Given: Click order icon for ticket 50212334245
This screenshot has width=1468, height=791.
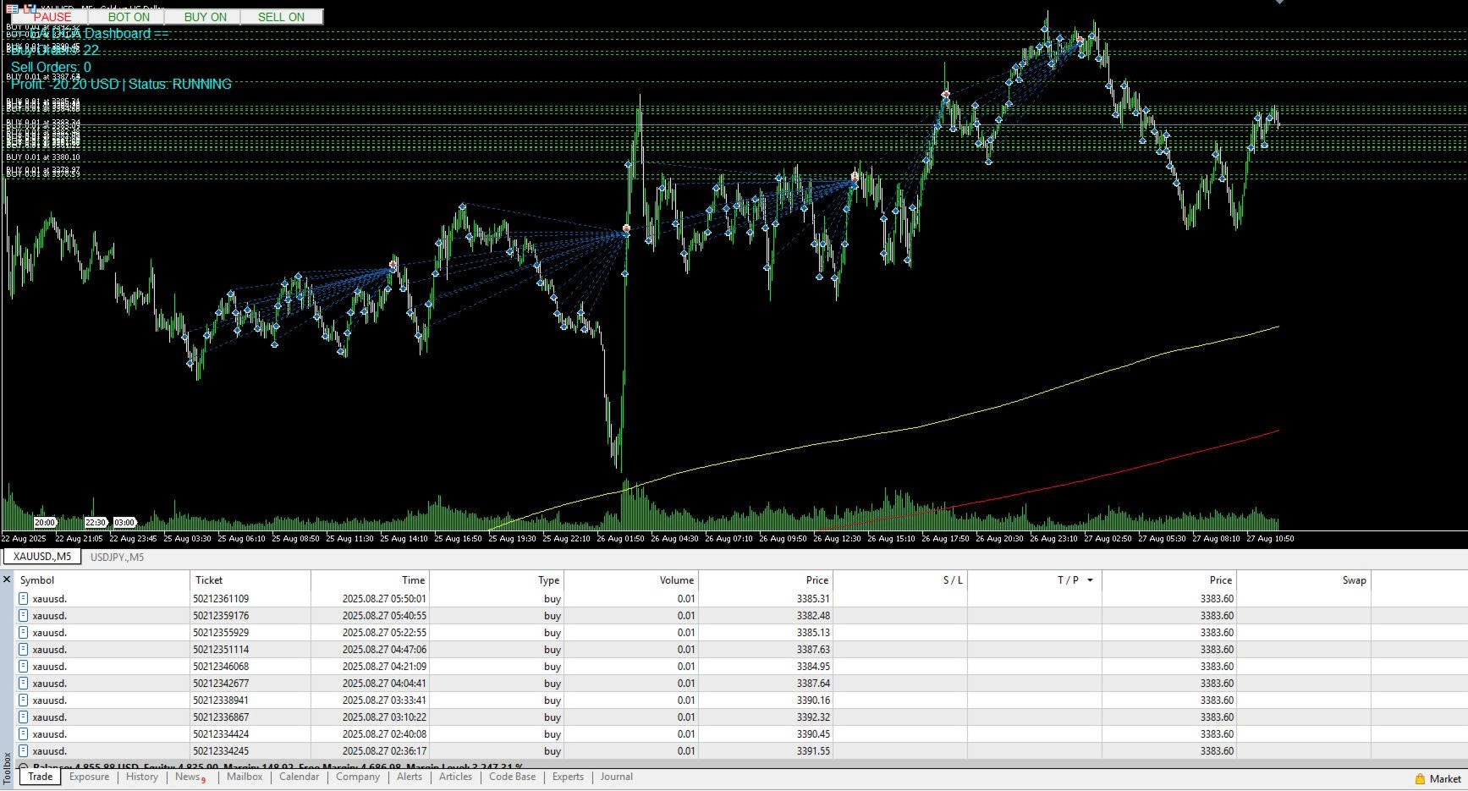Looking at the screenshot, I should click(24, 750).
